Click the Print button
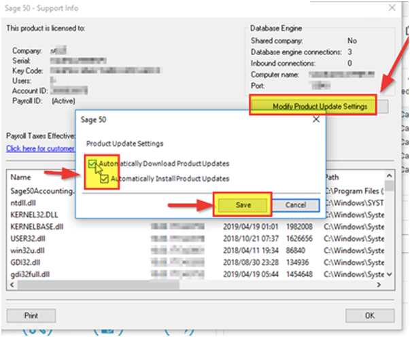The height and width of the screenshot is (337, 410). (x=31, y=315)
